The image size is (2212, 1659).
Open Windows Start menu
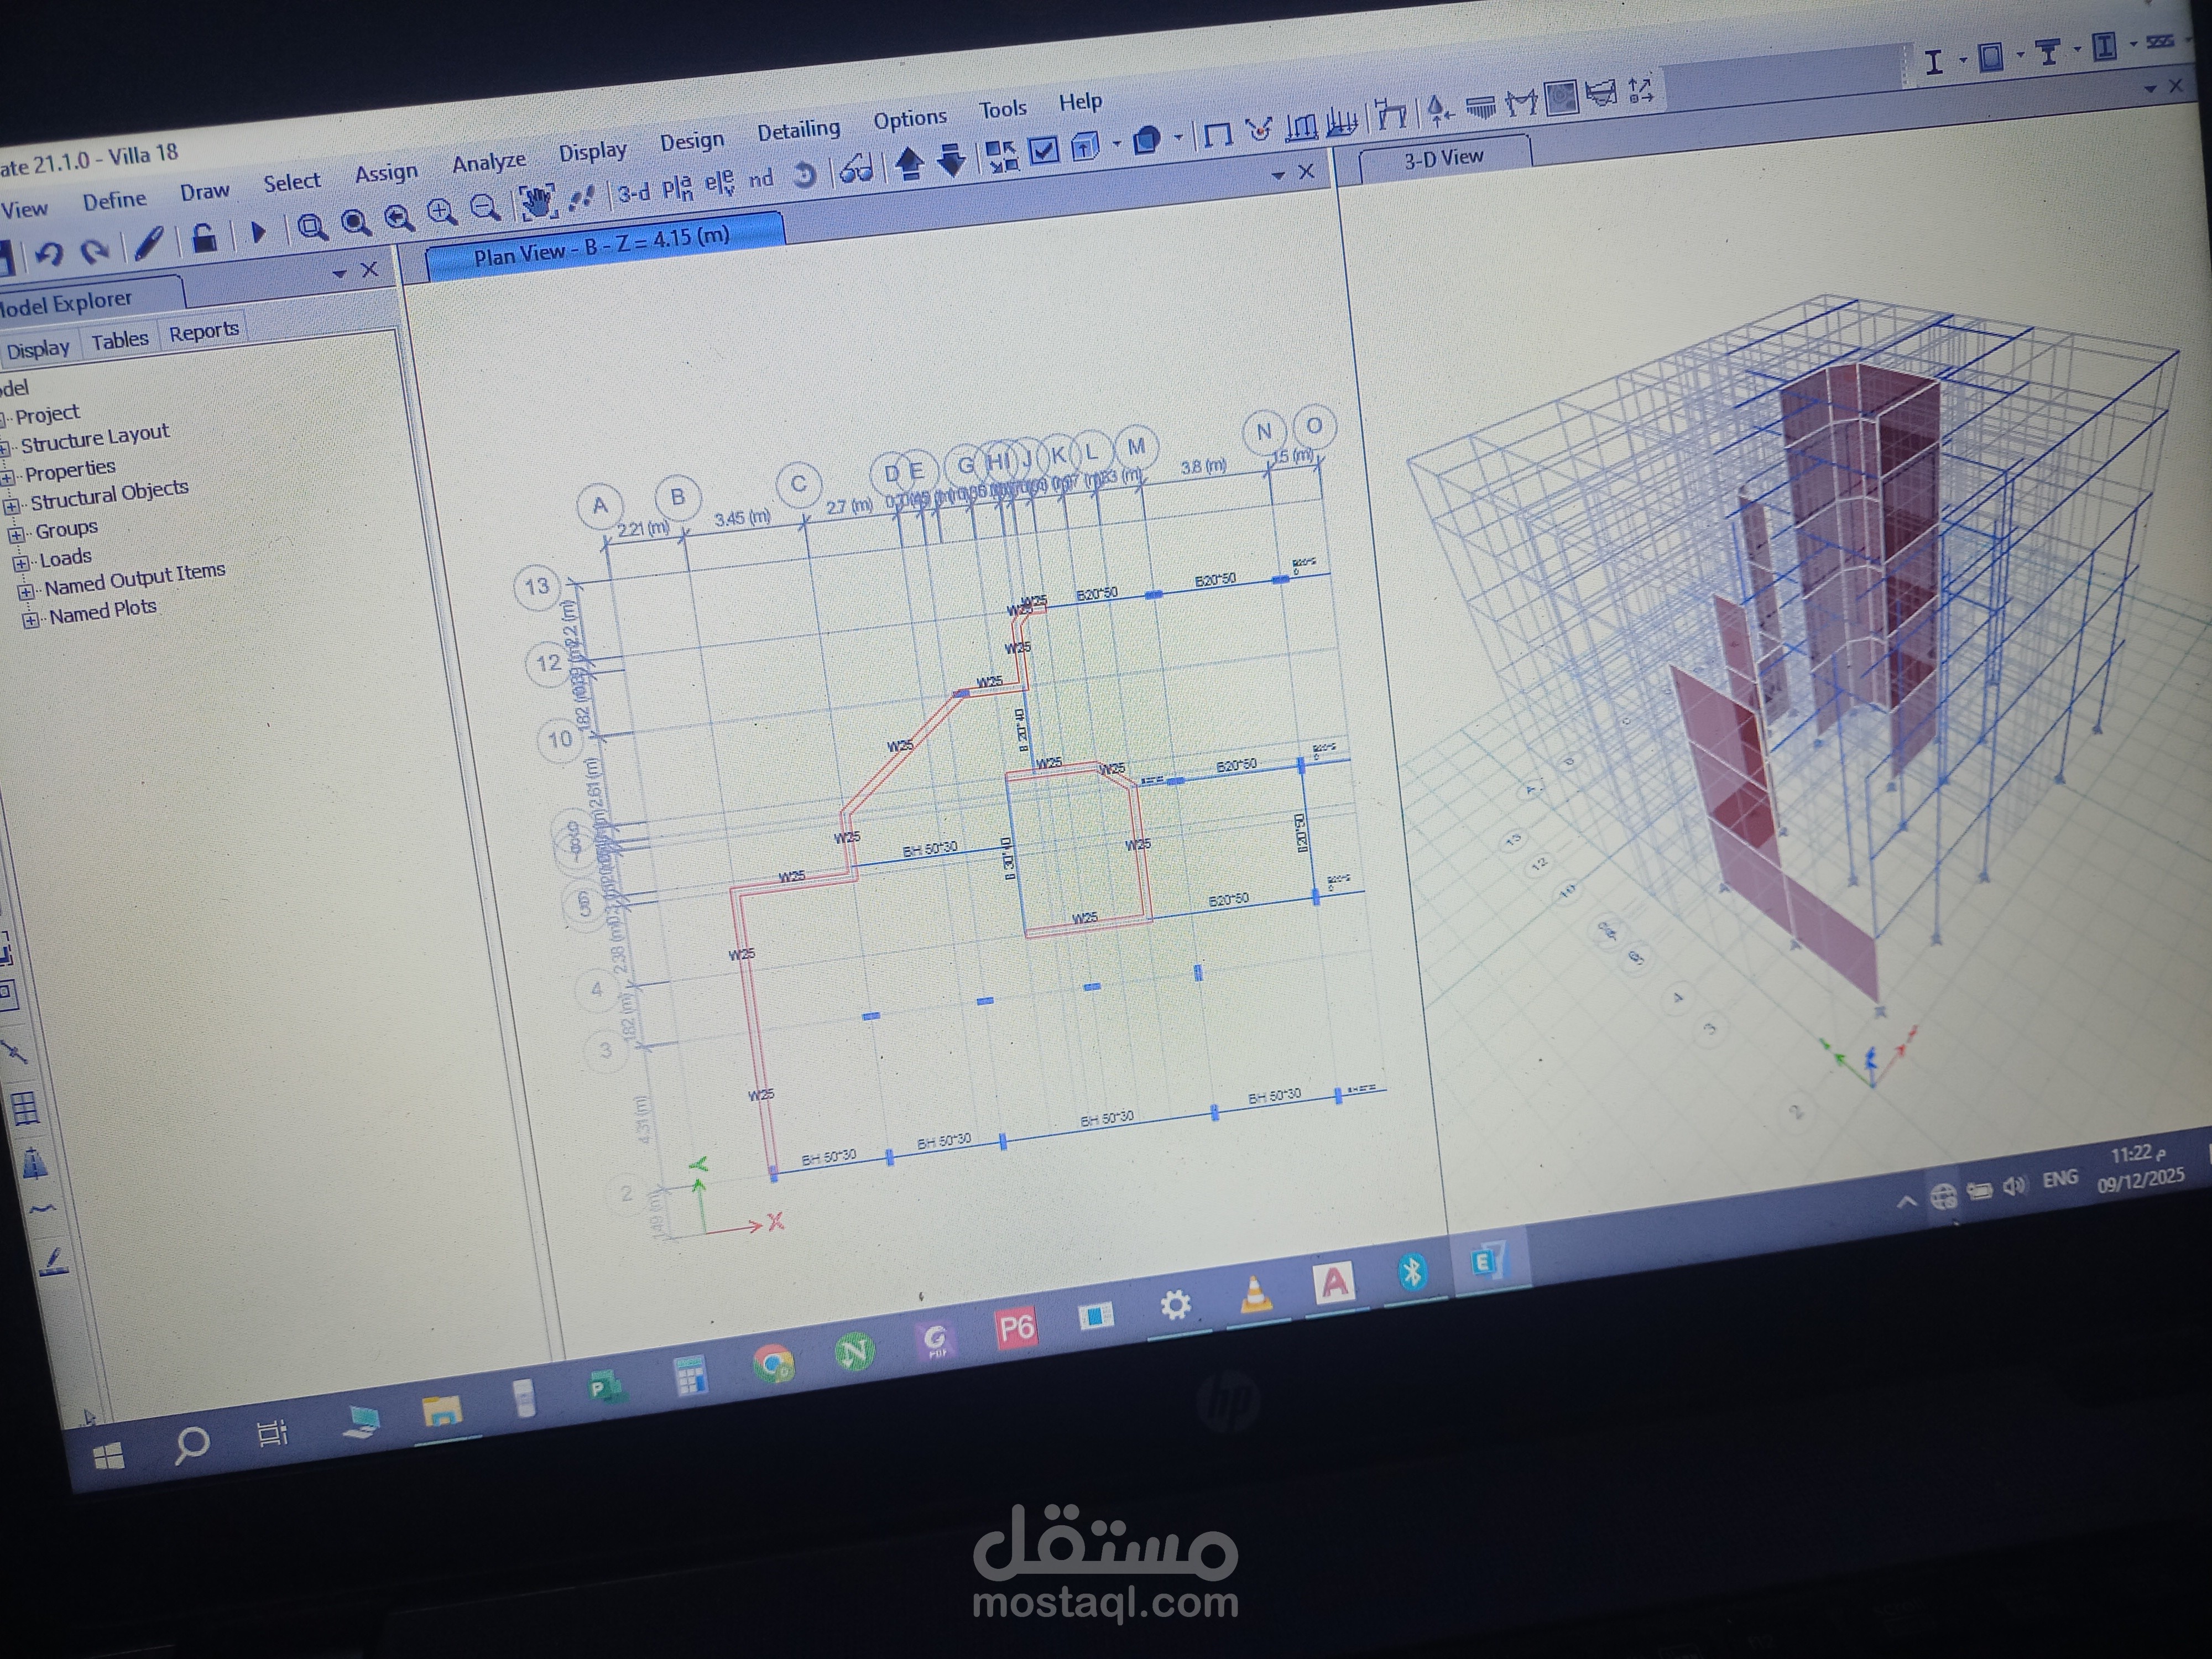pyautogui.click(x=108, y=1456)
